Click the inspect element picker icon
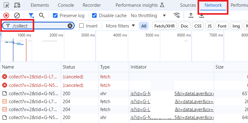 coord(6,5)
